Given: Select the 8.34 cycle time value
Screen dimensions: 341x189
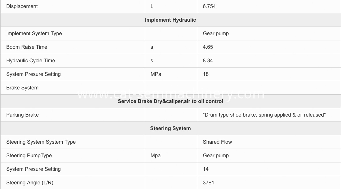Looking at the screenshot, I should [208, 61].
